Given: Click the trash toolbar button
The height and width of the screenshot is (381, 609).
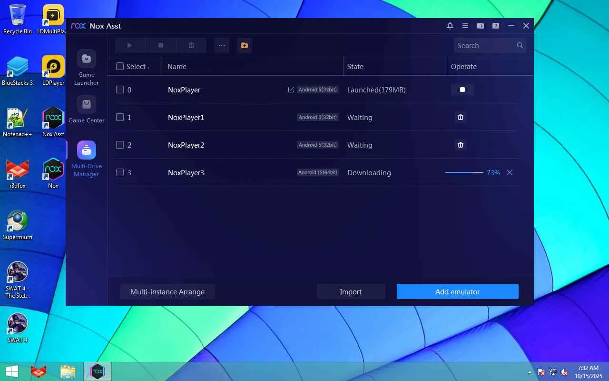Looking at the screenshot, I should click(x=191, y=45).
